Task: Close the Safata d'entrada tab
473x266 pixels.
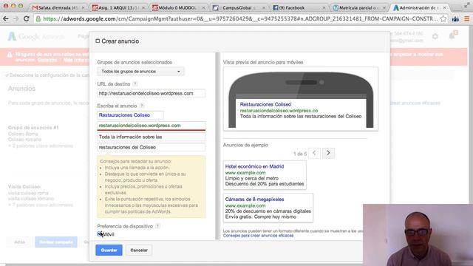Action: (x=83, y=8)
